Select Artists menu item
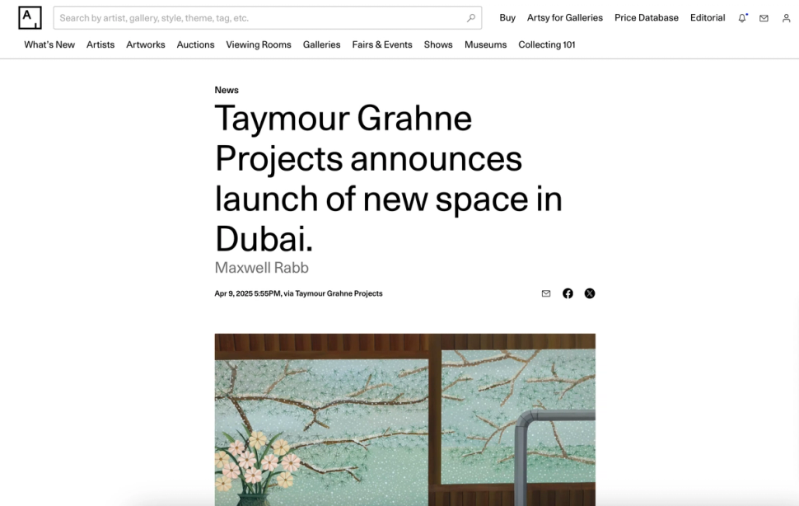799x506 pixels. (100, 45)
